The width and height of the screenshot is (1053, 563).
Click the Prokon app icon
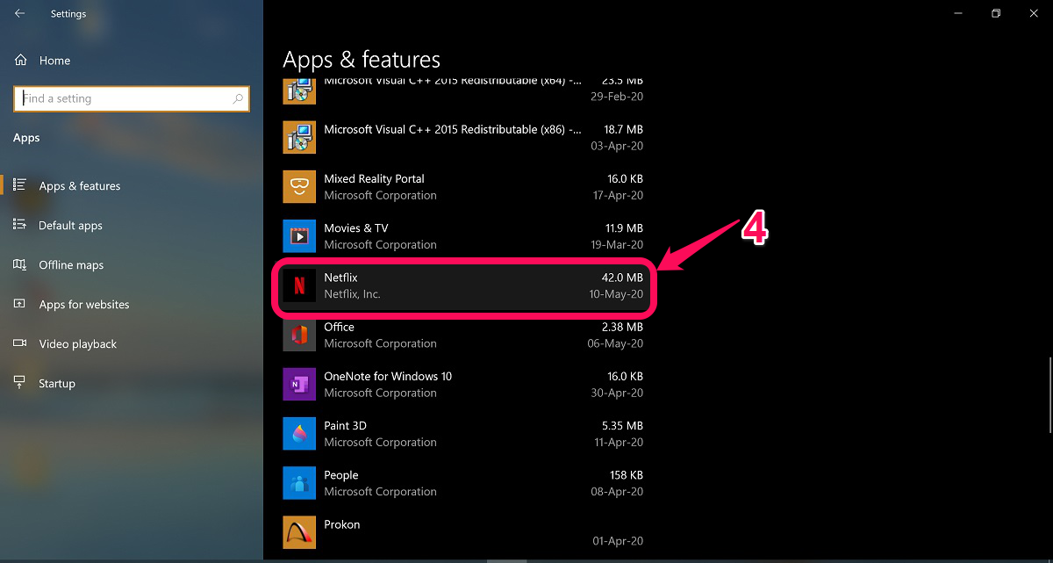pos(299,531)
